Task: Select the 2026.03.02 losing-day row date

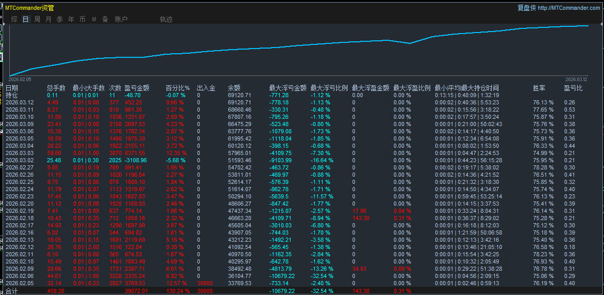Action: pos(20,160)
